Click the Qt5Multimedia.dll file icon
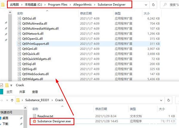The image size is (179, 128). tap(19, 24)
